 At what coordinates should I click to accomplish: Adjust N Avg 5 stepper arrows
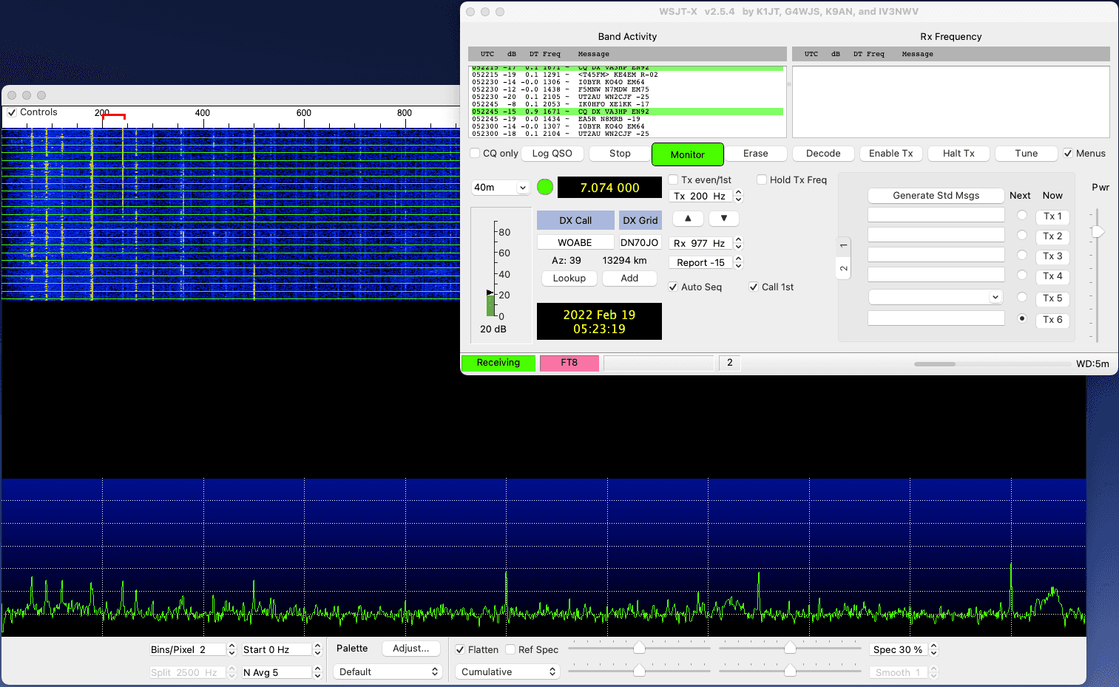[317, 672]
